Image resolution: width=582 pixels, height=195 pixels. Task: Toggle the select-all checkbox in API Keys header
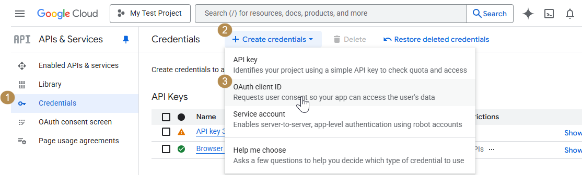tap(166, 117)
